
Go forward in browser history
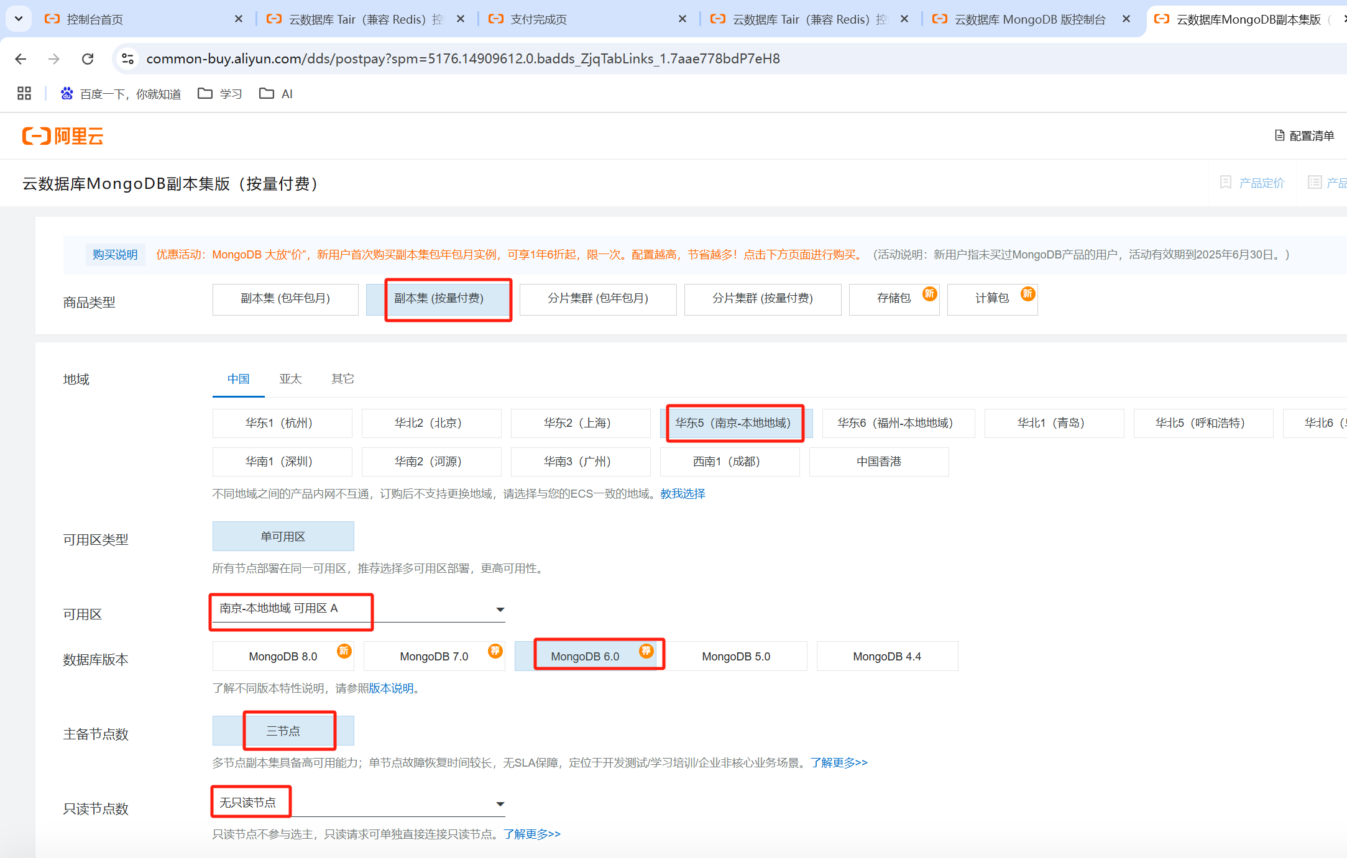[54, 58]
